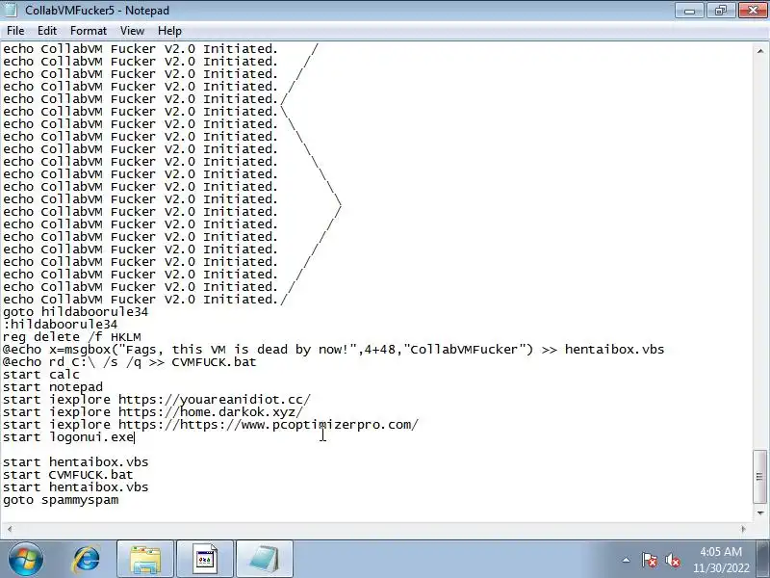
Task: Open the clock showing 4:05 AM
Action: pos(721,560)
